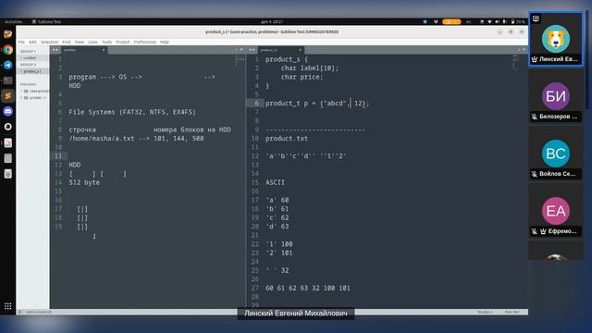Open the Project menu
The height and width of the screenshot is (333, 592).
tap(123, 42)
